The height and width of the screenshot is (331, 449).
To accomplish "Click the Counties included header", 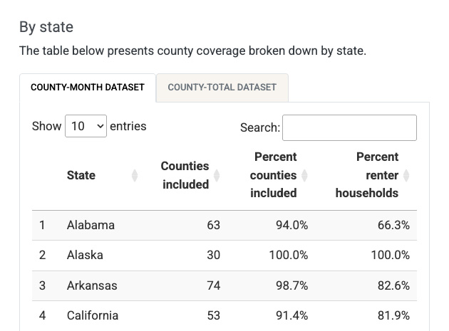I will tap(185, 175).
